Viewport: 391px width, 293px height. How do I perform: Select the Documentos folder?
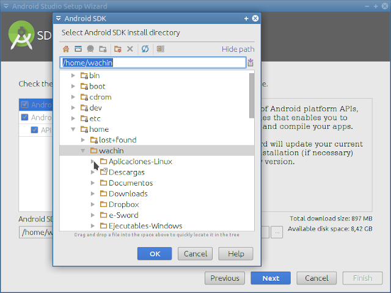coord(126,183)
